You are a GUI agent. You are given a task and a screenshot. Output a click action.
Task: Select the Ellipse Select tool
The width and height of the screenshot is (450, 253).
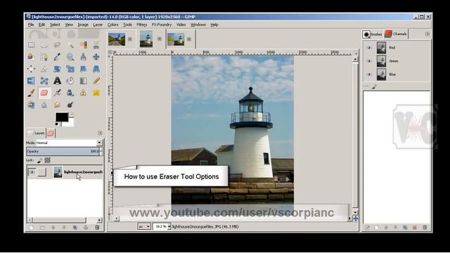(x=44, y=45)
